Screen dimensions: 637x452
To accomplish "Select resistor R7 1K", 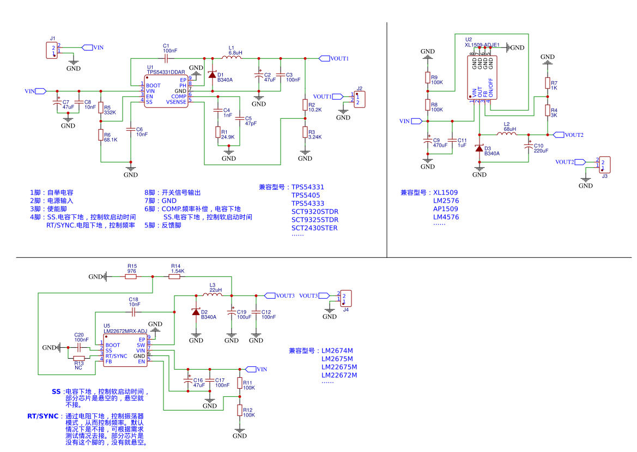I will click(548, 83).
